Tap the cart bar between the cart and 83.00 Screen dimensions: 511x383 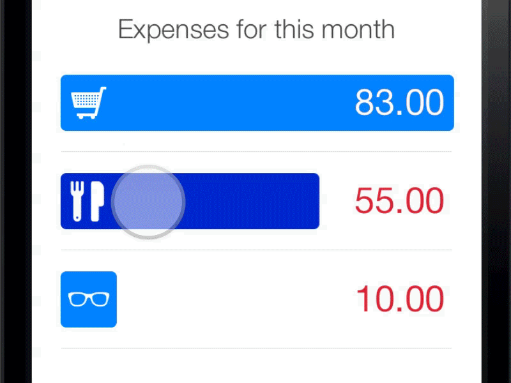(x=224, y=103)
